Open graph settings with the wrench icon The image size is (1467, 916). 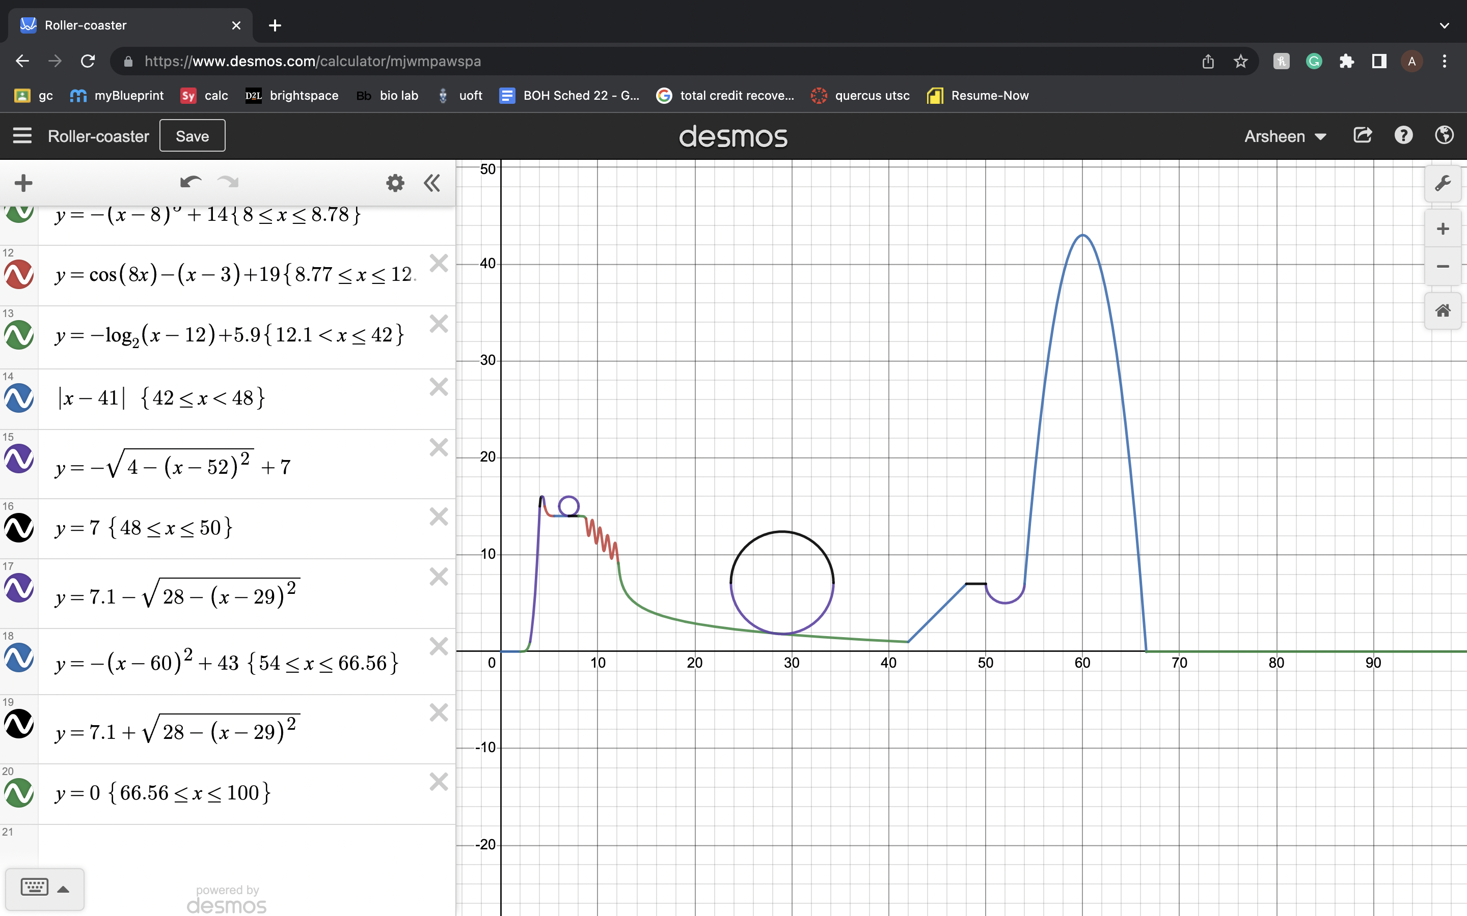[1444, 184]
